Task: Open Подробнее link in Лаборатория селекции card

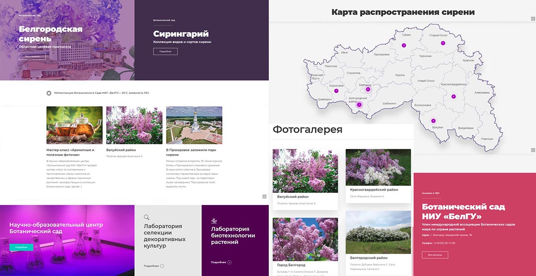Action: (x=154, y=266)
